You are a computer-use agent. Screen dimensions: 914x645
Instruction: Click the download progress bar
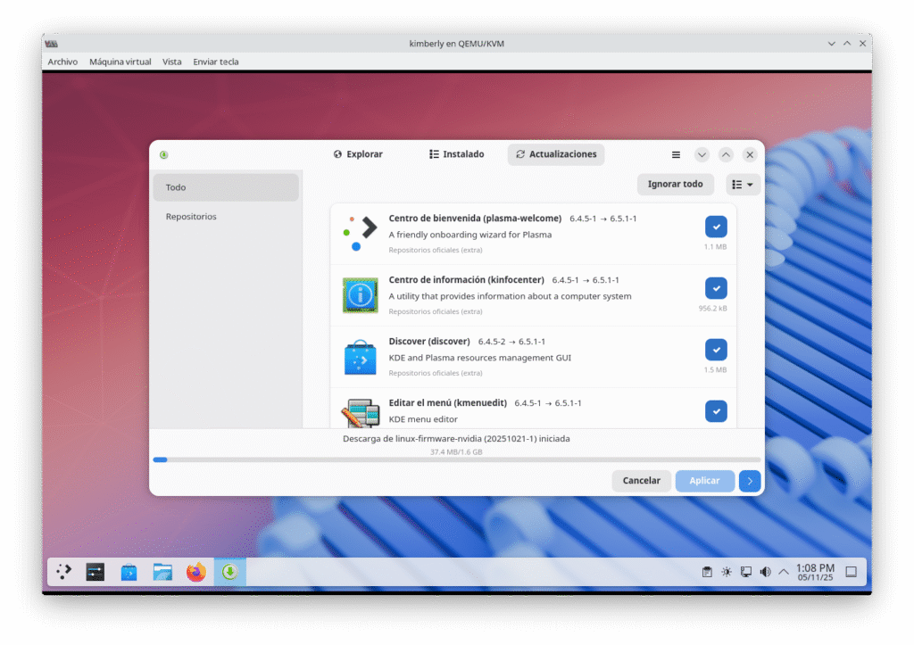(x=456, y=459)
